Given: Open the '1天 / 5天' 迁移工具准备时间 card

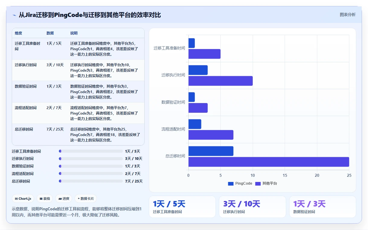Looking at the screenshot, I should [182, 207].
